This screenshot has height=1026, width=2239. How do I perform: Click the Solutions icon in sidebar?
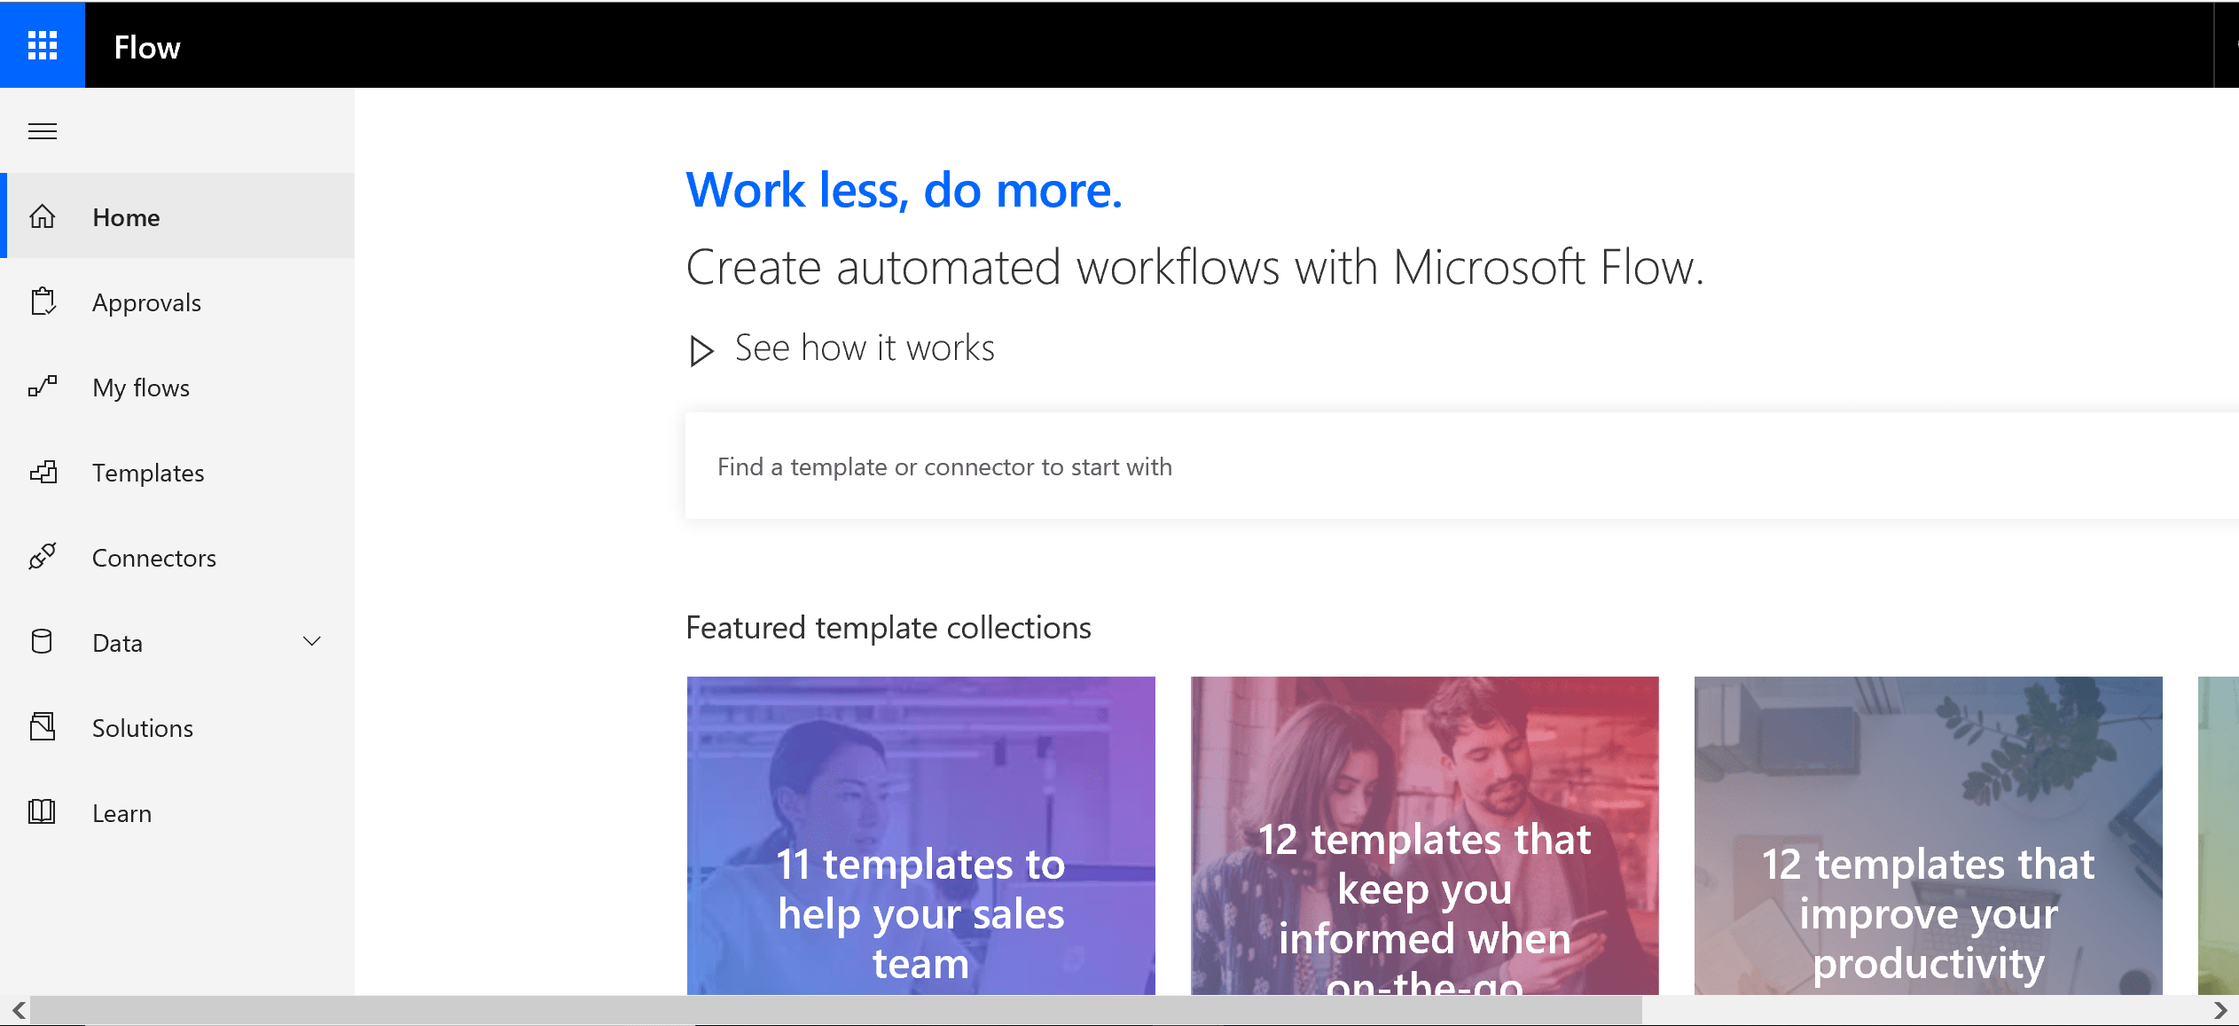tap(43, 727)
